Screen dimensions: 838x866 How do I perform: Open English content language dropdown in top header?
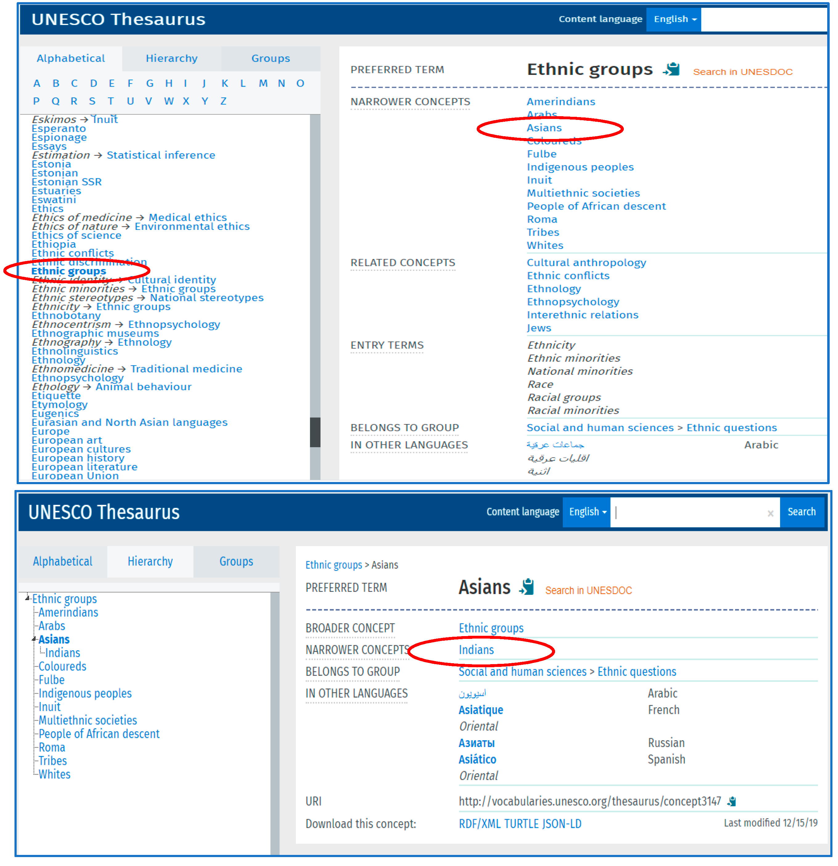point(674,19)
